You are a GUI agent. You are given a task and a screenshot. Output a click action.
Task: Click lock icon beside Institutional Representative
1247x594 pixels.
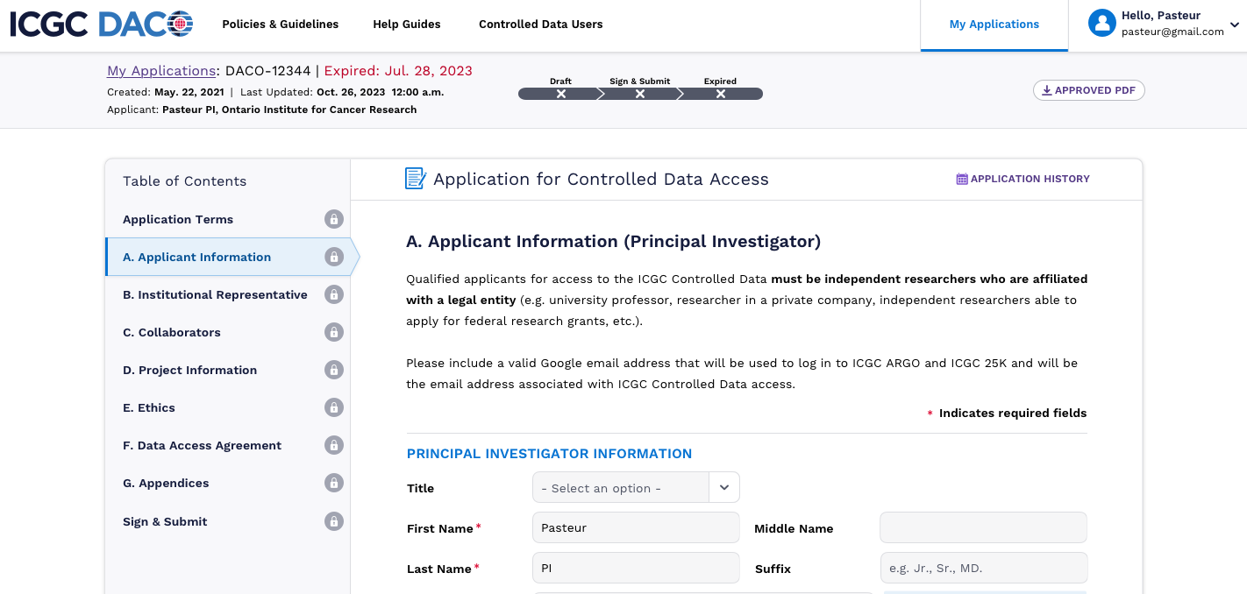pyautogui.click(x=333, y=294)
